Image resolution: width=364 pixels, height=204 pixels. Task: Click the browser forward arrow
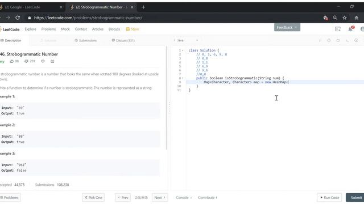[x=8, y=18]
